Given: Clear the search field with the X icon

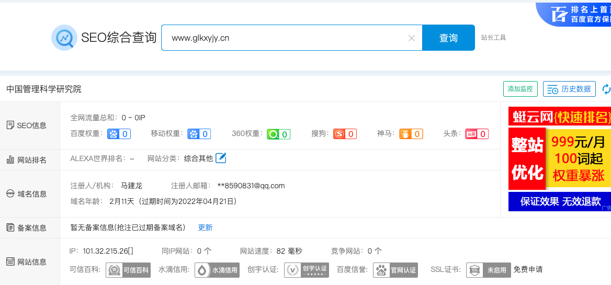Looking at the screenshot, I should 412,38.
